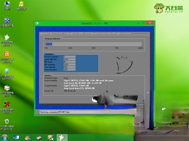Click the Connection type value Local

pyautogui.click(x=66, y=78)
